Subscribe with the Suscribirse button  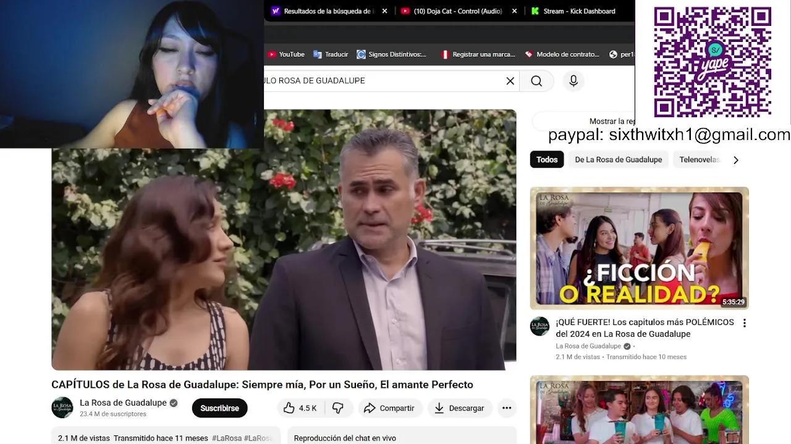click(219, 408)
